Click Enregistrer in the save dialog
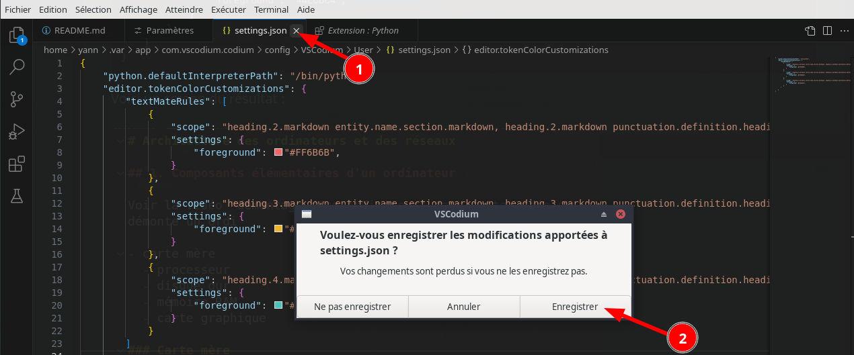 (575, 307)
